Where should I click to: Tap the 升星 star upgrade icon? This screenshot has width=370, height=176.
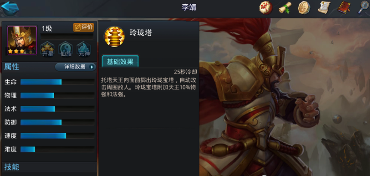[x=48, y=49]
